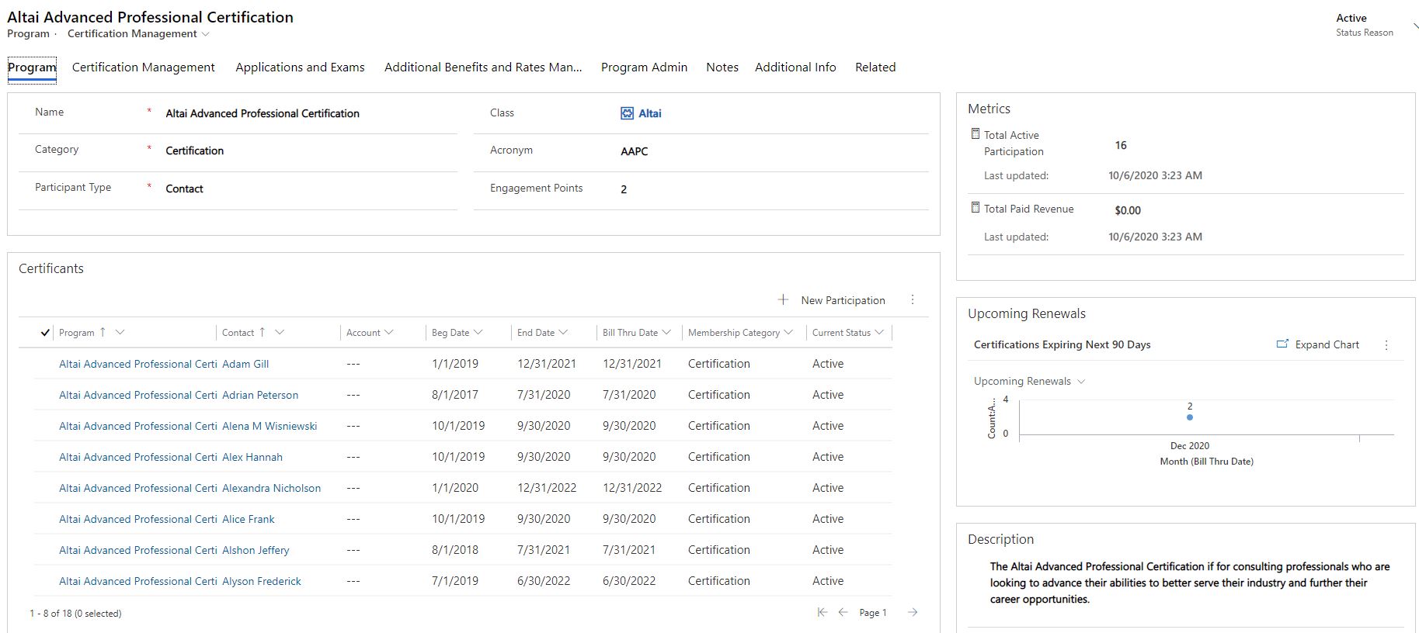Screen dimensions: 1419x633
Task: Click the Expand Chart icon
Action: coord(1282,344)
